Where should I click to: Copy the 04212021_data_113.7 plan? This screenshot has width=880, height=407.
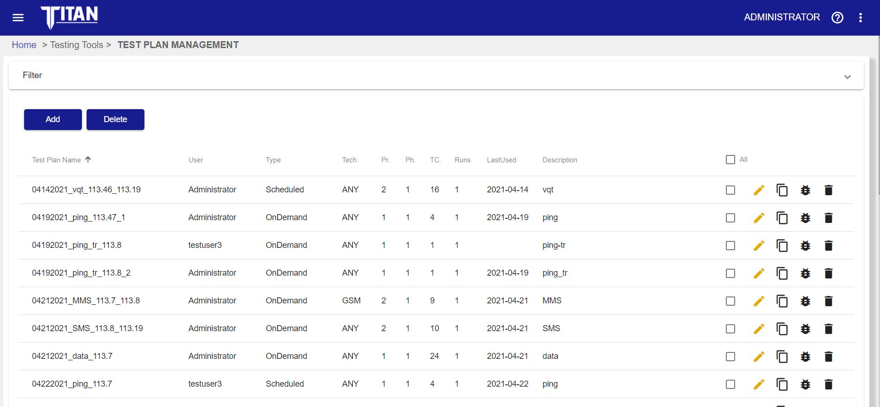[x=782, y=357]
